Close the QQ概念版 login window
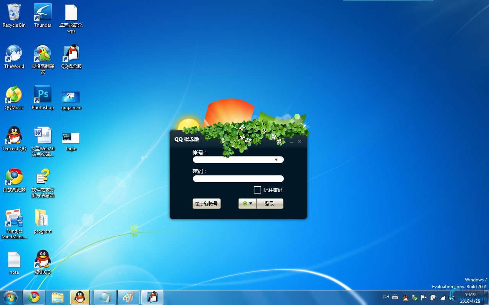489x305 pixels. (x=300, y=141)
